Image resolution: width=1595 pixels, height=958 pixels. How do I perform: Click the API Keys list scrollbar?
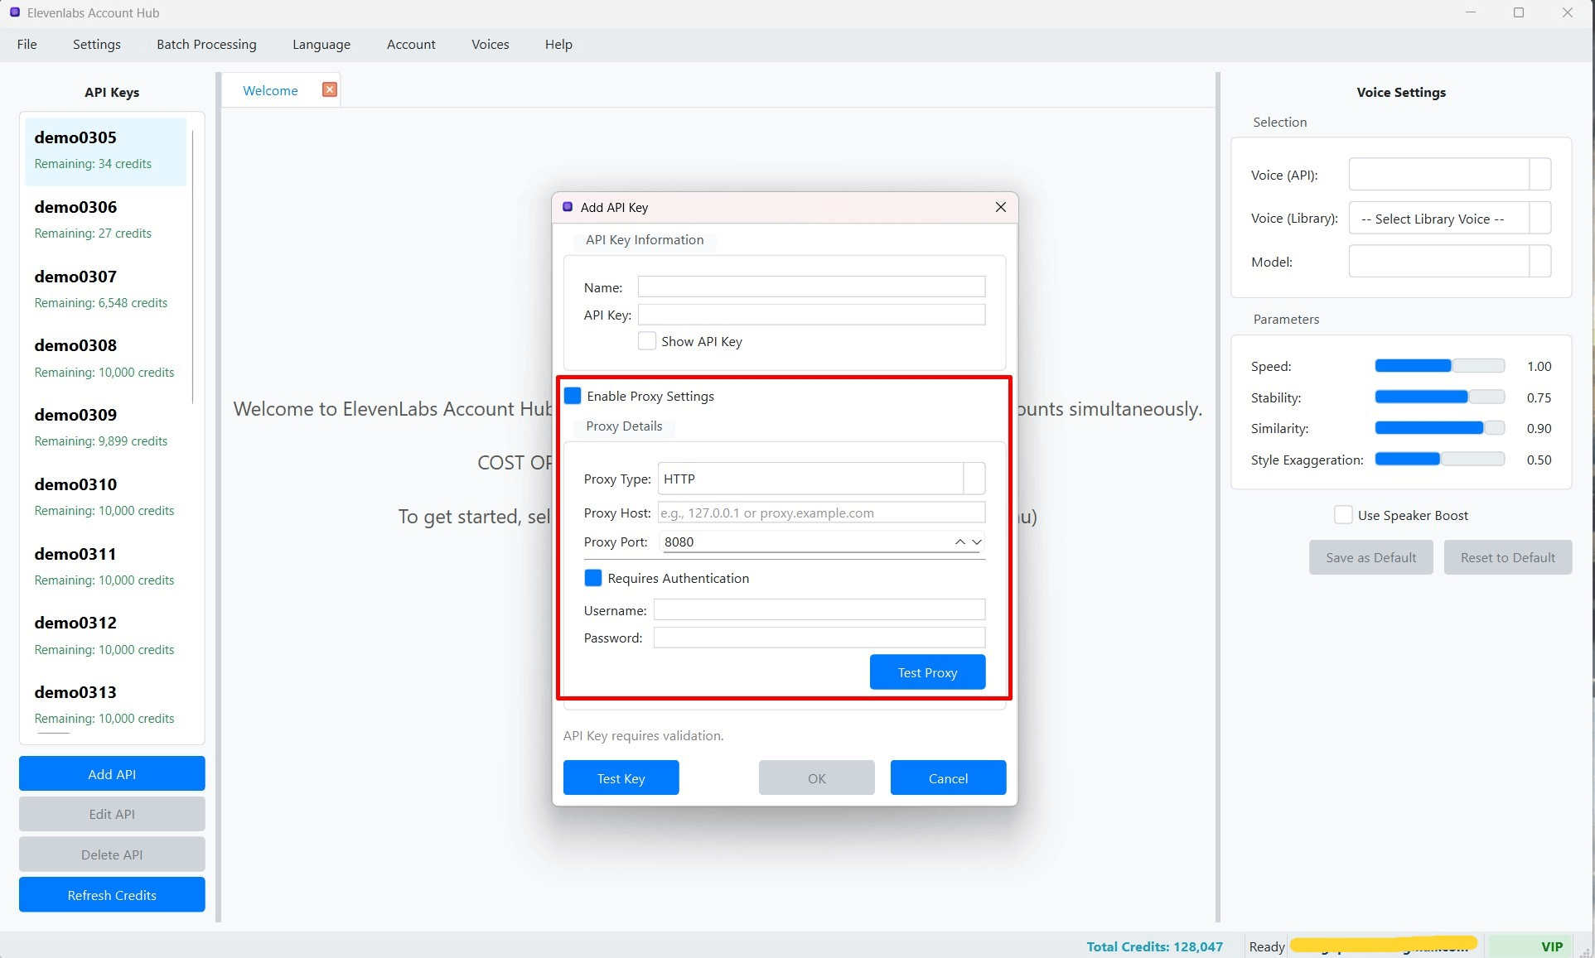click(x=193, y=267)
